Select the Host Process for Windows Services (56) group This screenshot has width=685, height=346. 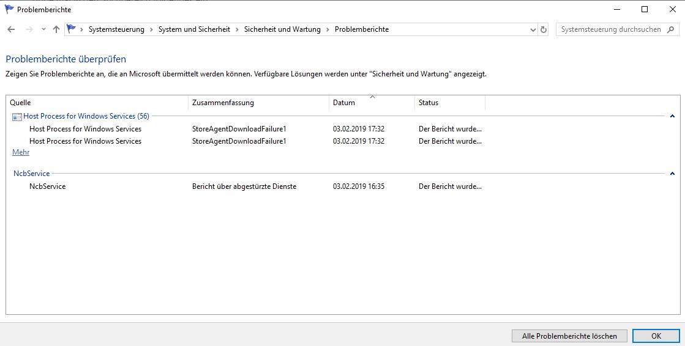pos(86,116)
